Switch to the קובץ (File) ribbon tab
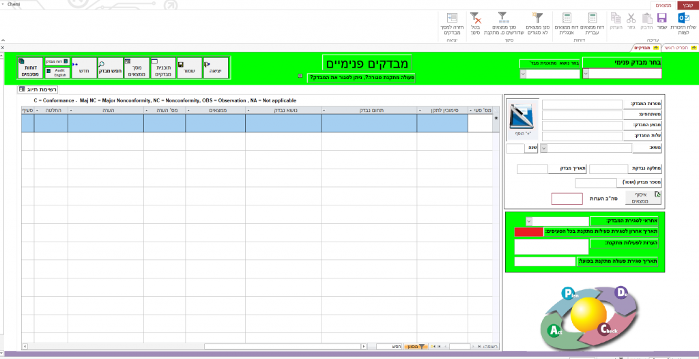Screen dimensions: 699x359 point(685,5)
